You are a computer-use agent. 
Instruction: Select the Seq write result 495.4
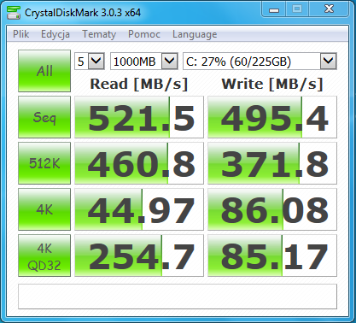pos(272,117)
